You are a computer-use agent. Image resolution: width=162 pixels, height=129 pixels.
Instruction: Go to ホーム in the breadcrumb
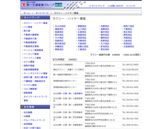[27, 13]
